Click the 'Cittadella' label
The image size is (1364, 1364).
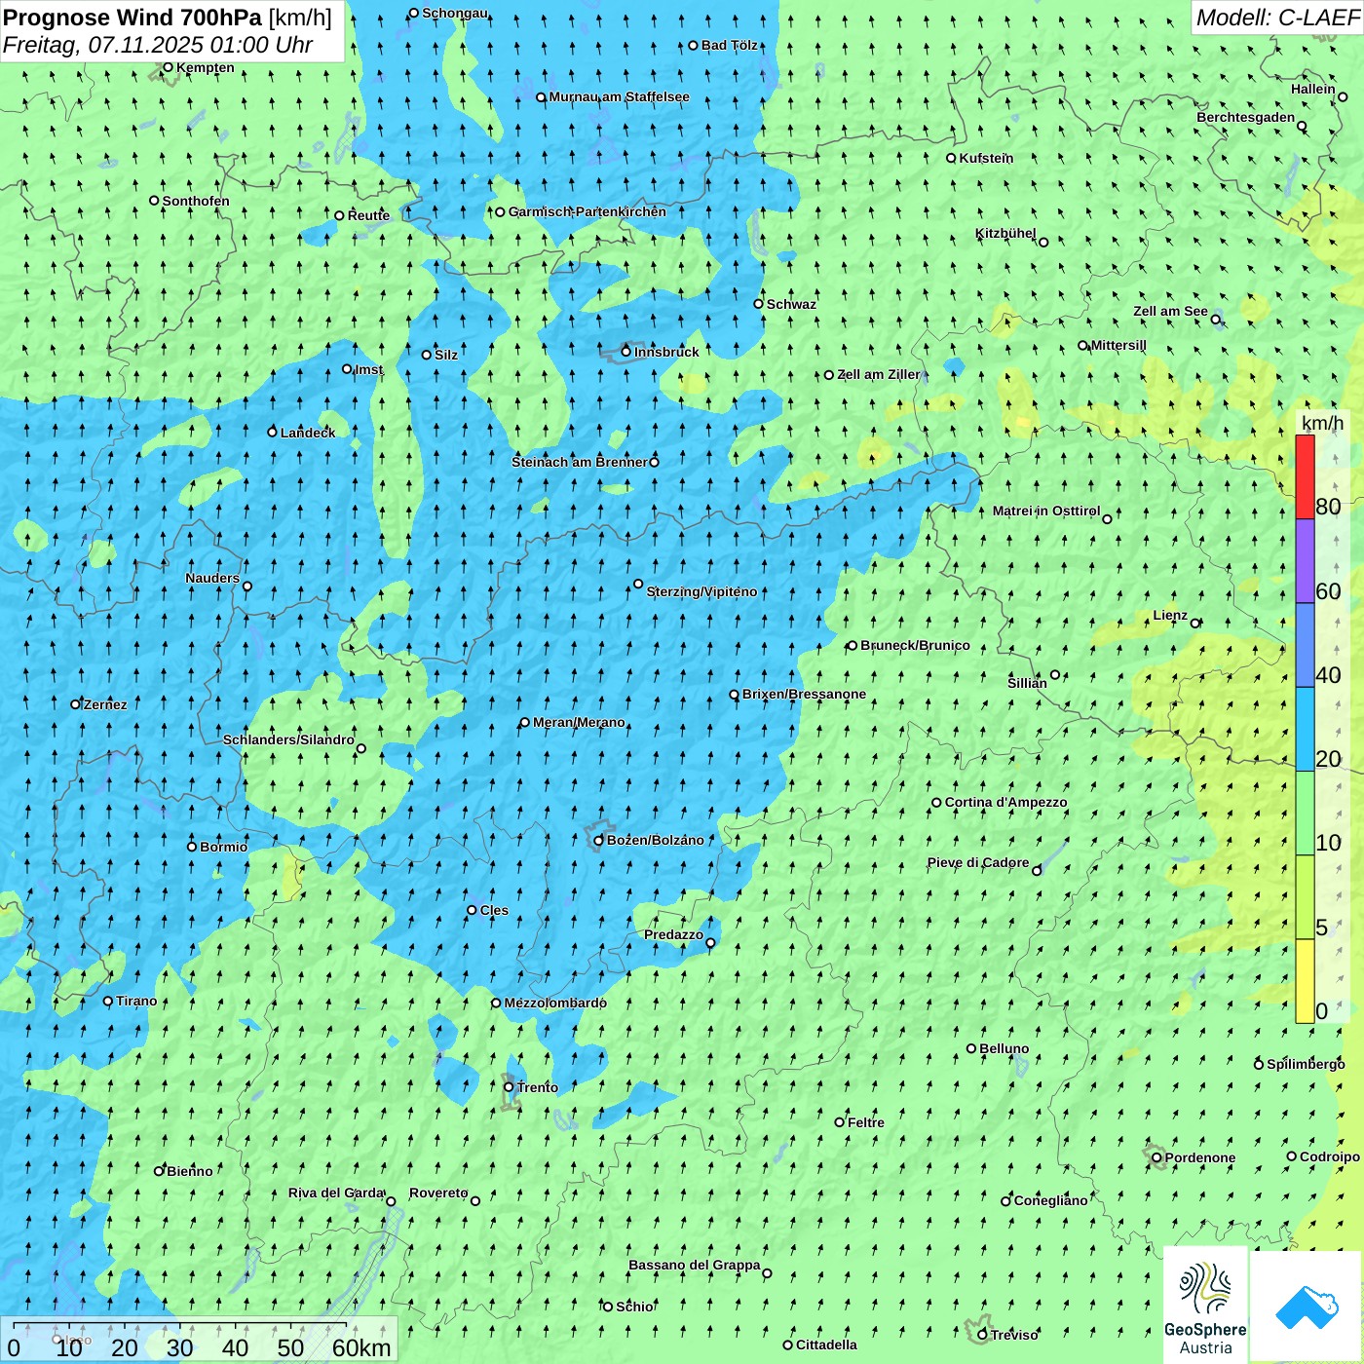click(826, 1345)
